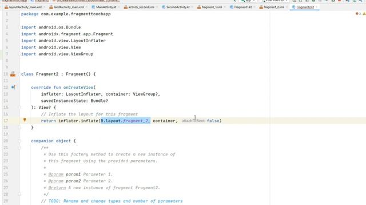Select the Fragment2.kt tab
366x205 pixels.
point(305,7)
